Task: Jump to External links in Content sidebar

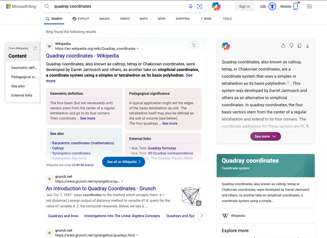Action: (22, 95)
